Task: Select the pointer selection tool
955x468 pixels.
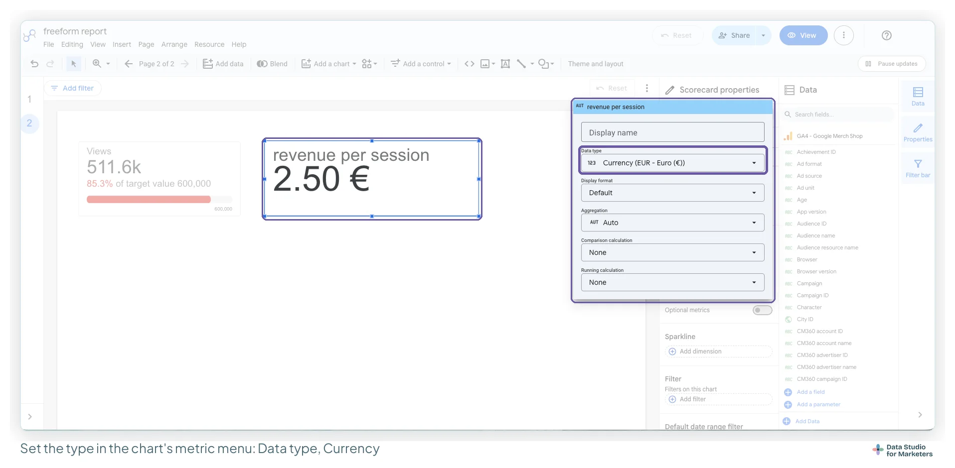Action: pyautogui.click(x=74, y=64)
